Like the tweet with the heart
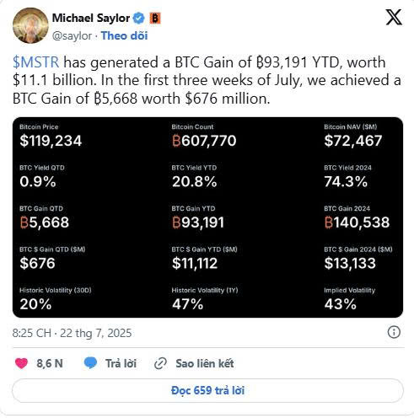 pyautogui.click(x=21, y=363)
